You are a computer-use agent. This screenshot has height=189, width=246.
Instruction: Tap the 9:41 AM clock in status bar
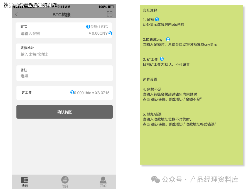(64, 7)
